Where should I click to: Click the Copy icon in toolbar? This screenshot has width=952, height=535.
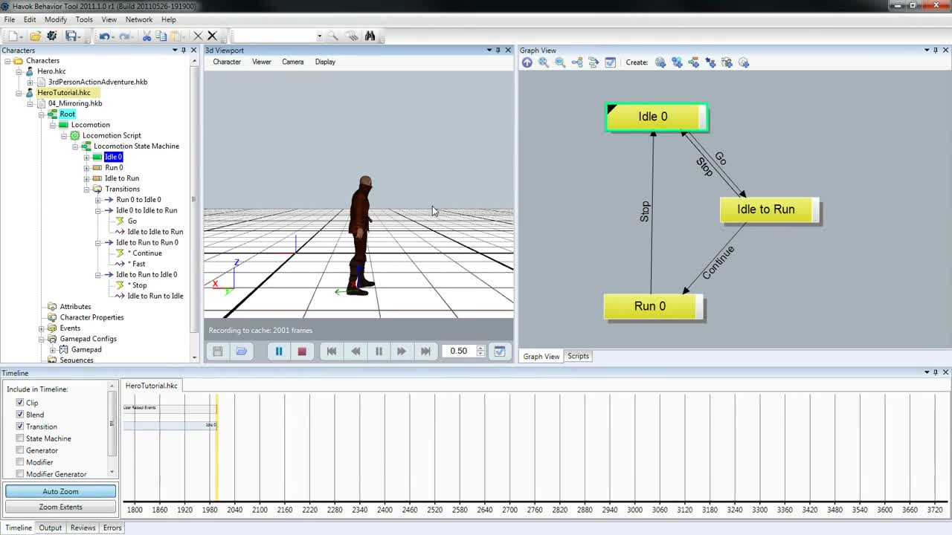click(161, 36)
